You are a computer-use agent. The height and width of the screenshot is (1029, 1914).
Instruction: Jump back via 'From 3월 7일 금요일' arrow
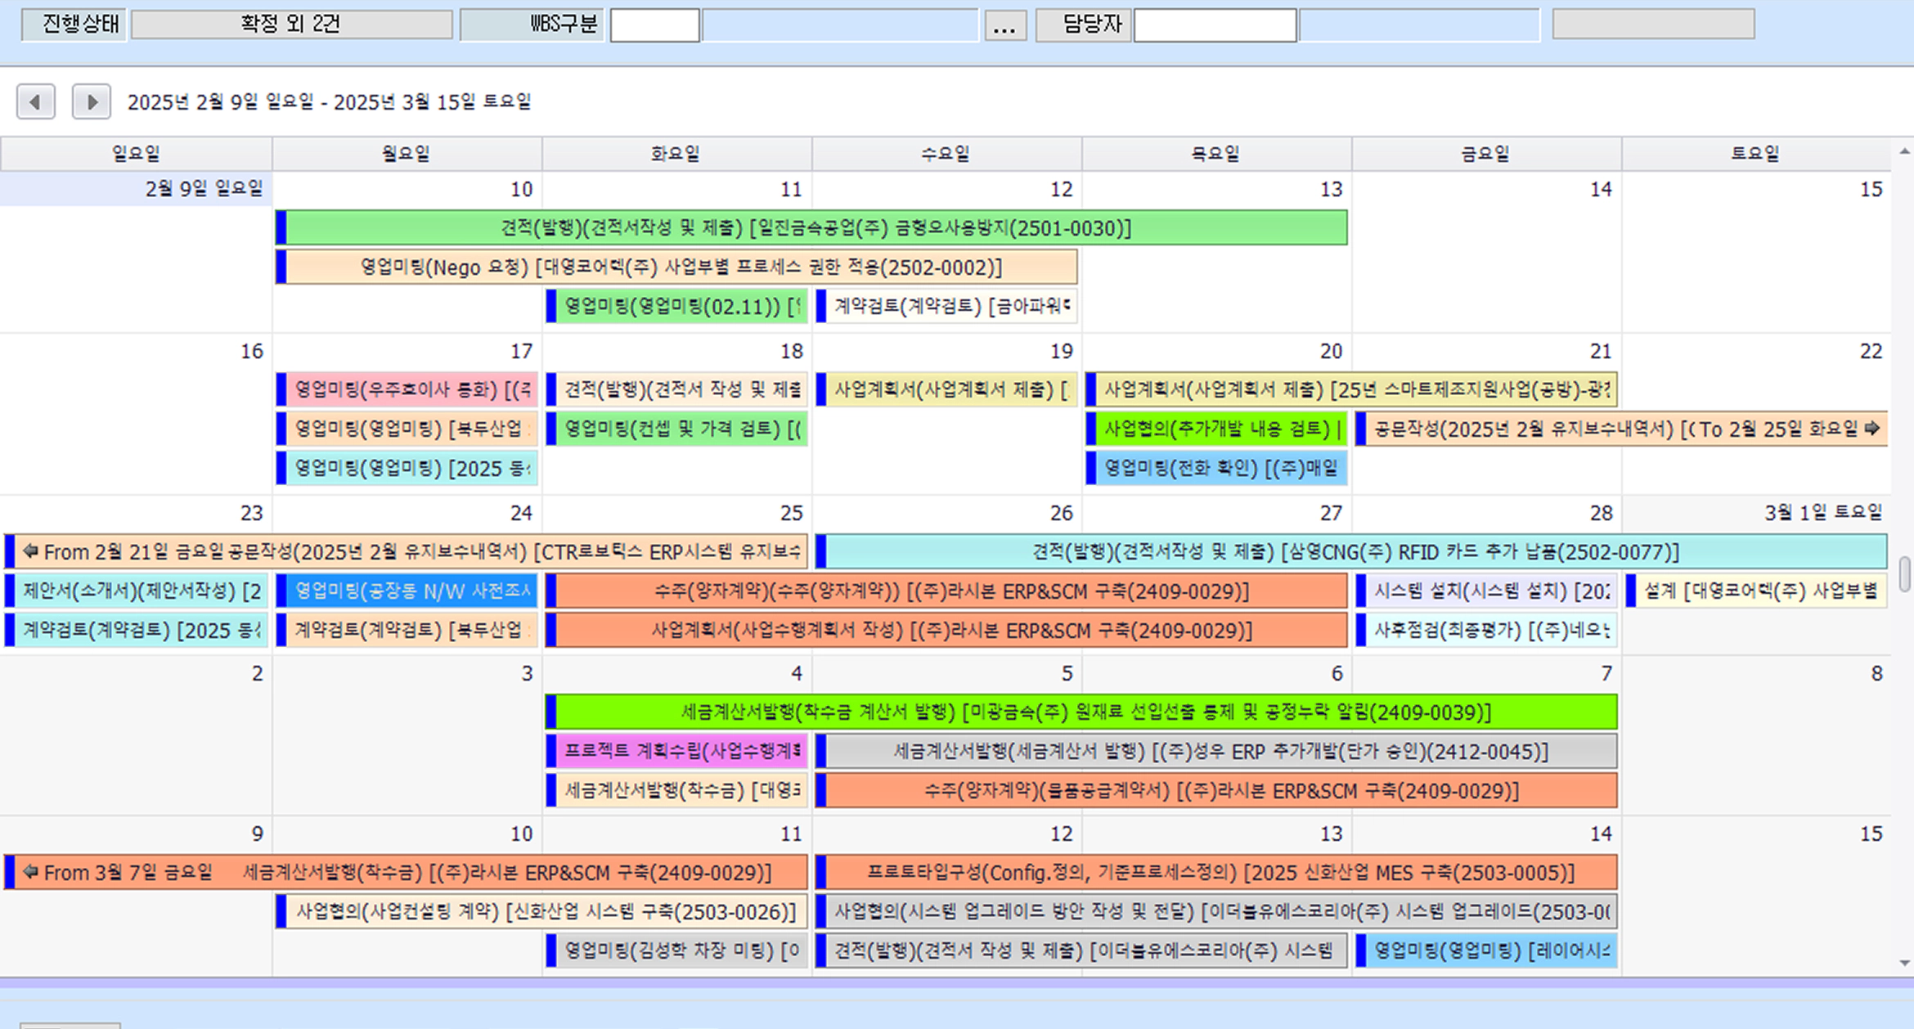31,872
